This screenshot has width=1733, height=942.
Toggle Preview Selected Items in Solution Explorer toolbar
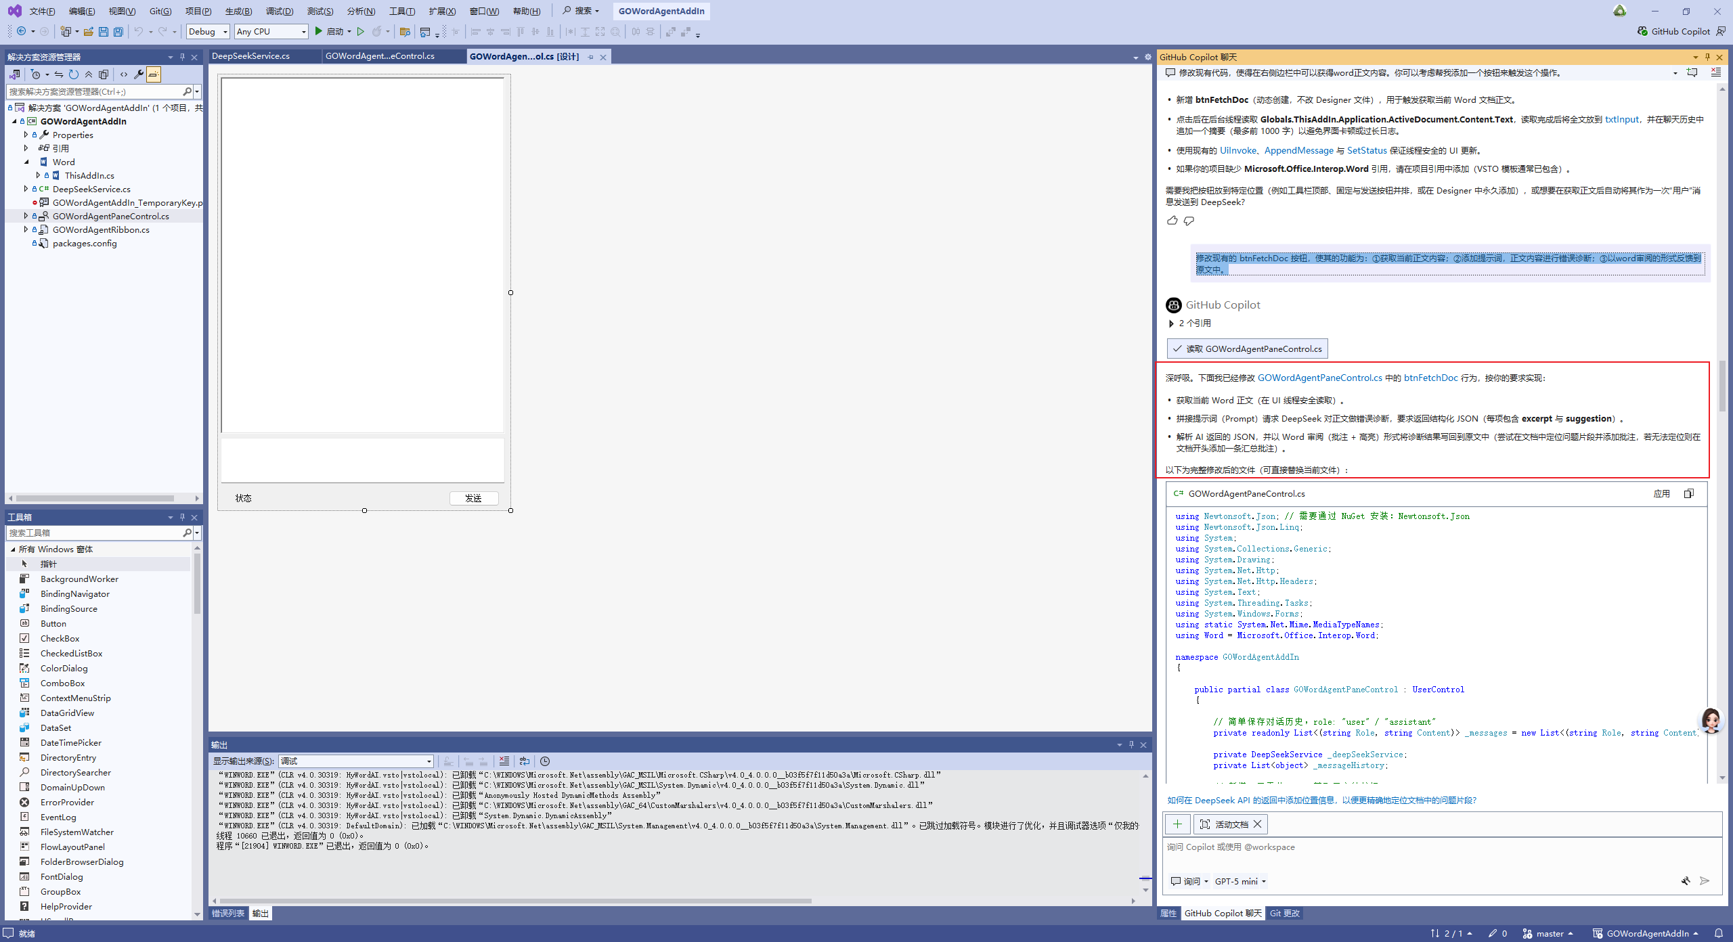coord(154,74)
